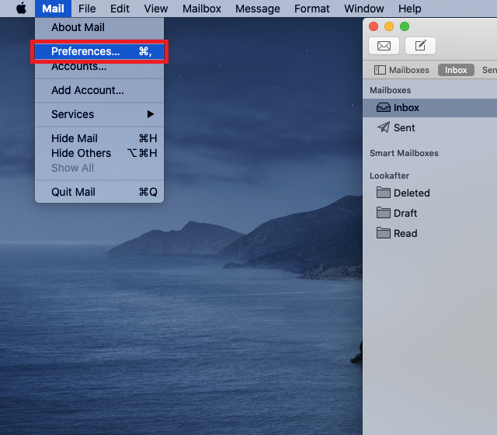Choose About Mail from the menu
497x435 pixels.
(99, 27)
